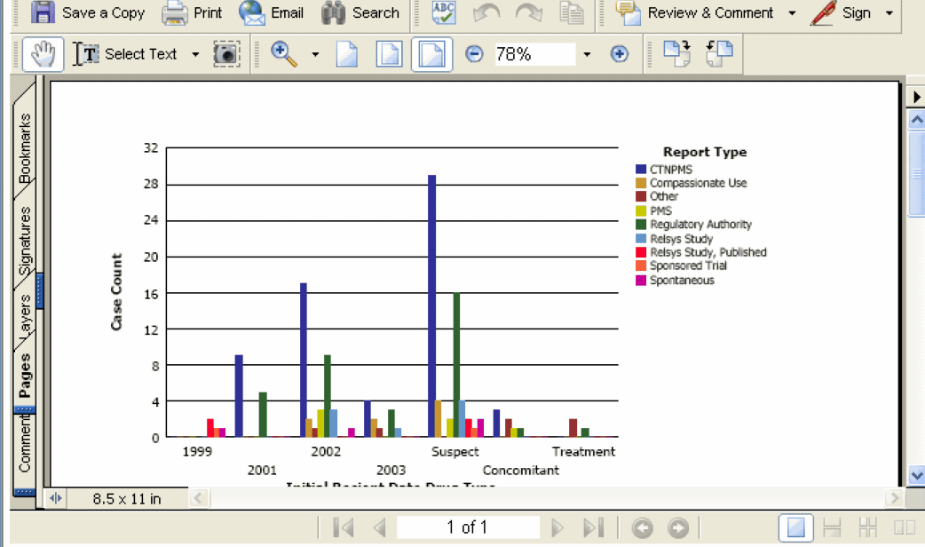Click the Concomitant axis label
The width and height of the screenshot is (925, 547).
(x=521, y=471)
